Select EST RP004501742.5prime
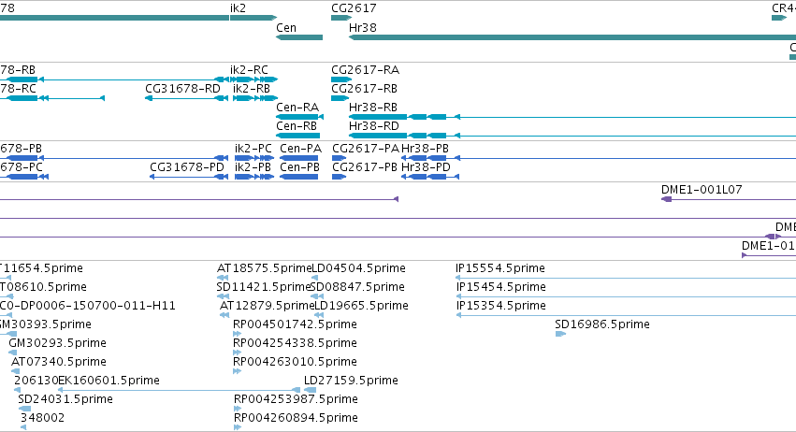Screen dimensions: 796x432 point(295,324)
